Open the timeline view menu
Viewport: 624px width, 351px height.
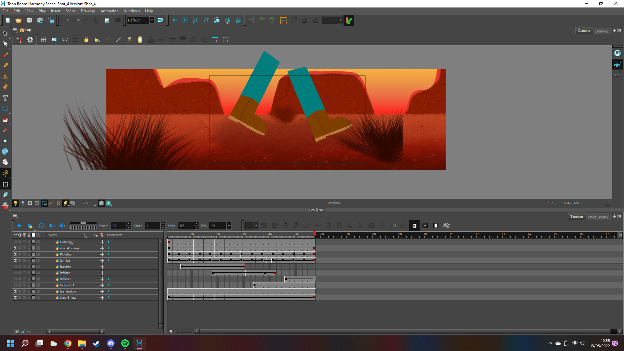pyautogui.click(x=15, y=216)
